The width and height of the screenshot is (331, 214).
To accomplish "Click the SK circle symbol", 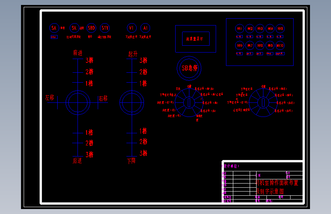I will (74, 28).
